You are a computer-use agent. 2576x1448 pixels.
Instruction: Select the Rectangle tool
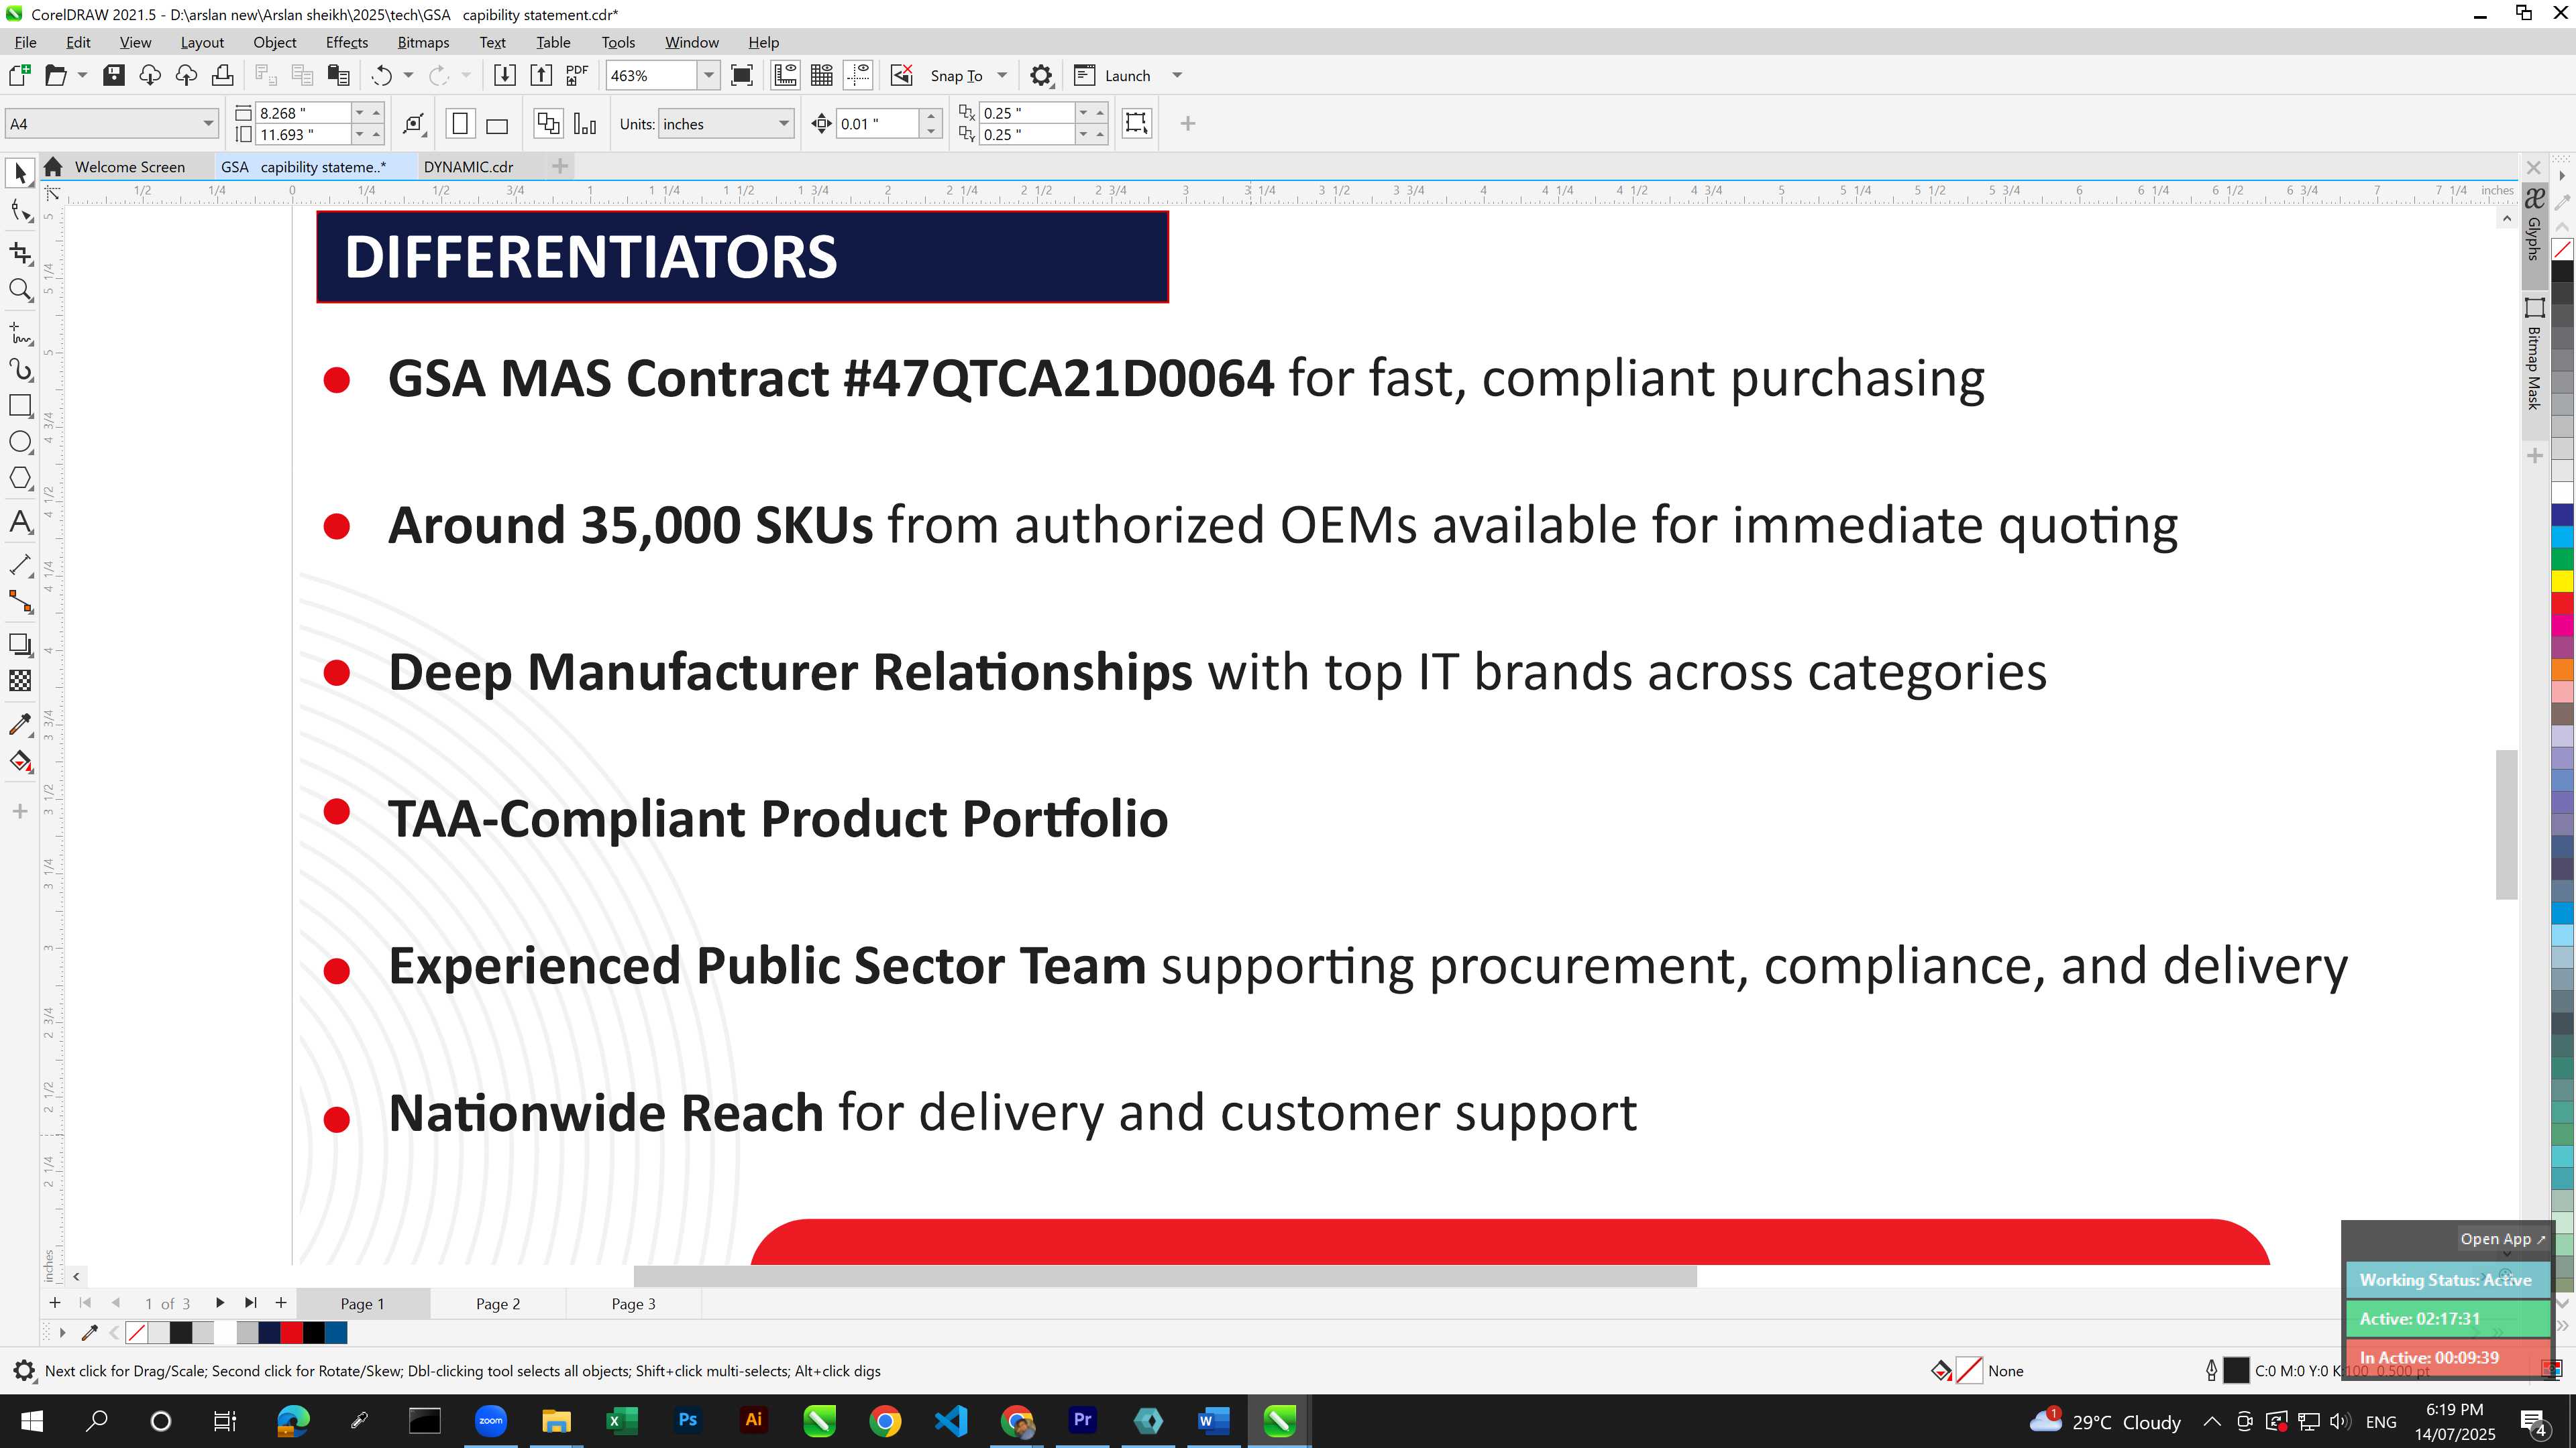[x=20, y=405]
